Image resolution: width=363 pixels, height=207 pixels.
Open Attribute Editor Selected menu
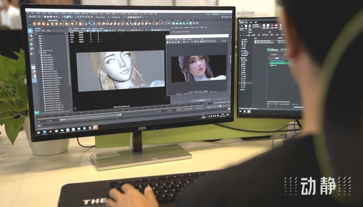tap(176, 28)
